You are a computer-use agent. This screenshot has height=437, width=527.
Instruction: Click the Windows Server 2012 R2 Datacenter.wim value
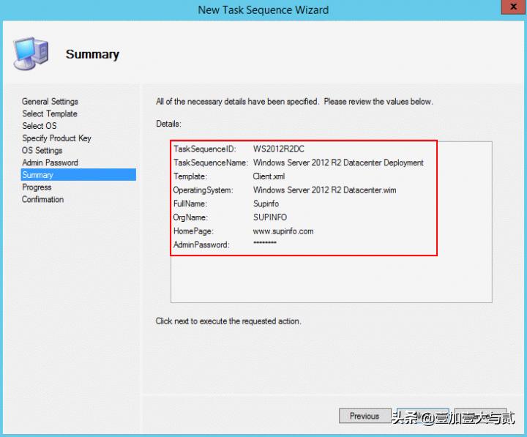324,190
